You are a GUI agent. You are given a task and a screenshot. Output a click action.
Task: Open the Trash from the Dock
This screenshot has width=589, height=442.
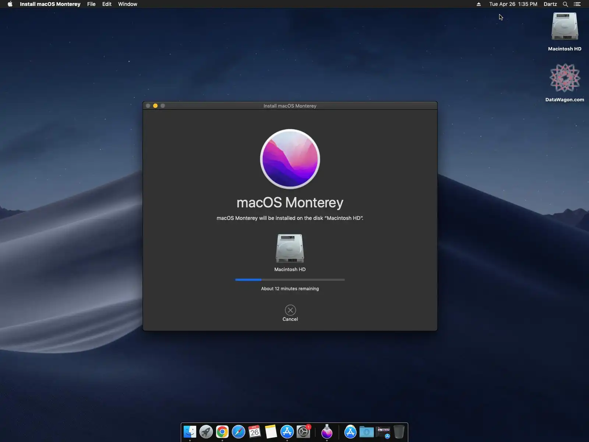tap(399, 432)
